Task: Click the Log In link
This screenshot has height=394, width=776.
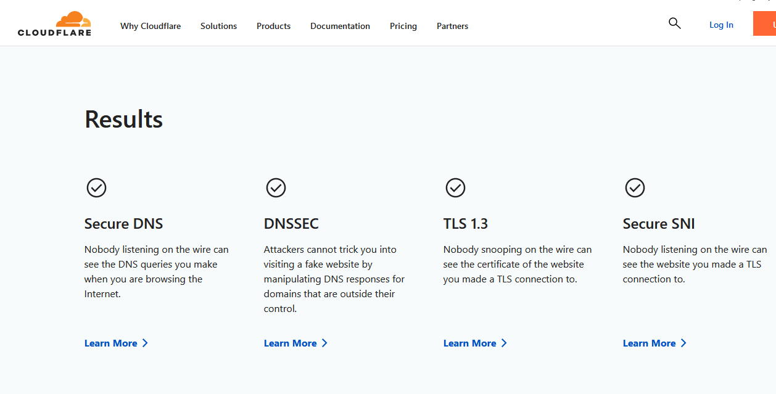Action: 721,25
